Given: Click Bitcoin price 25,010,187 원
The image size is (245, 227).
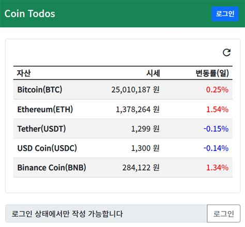Looking at the screenshot, I should [x=135, y=89].
